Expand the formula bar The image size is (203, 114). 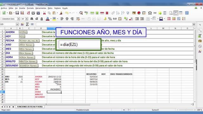click(194, 24)
